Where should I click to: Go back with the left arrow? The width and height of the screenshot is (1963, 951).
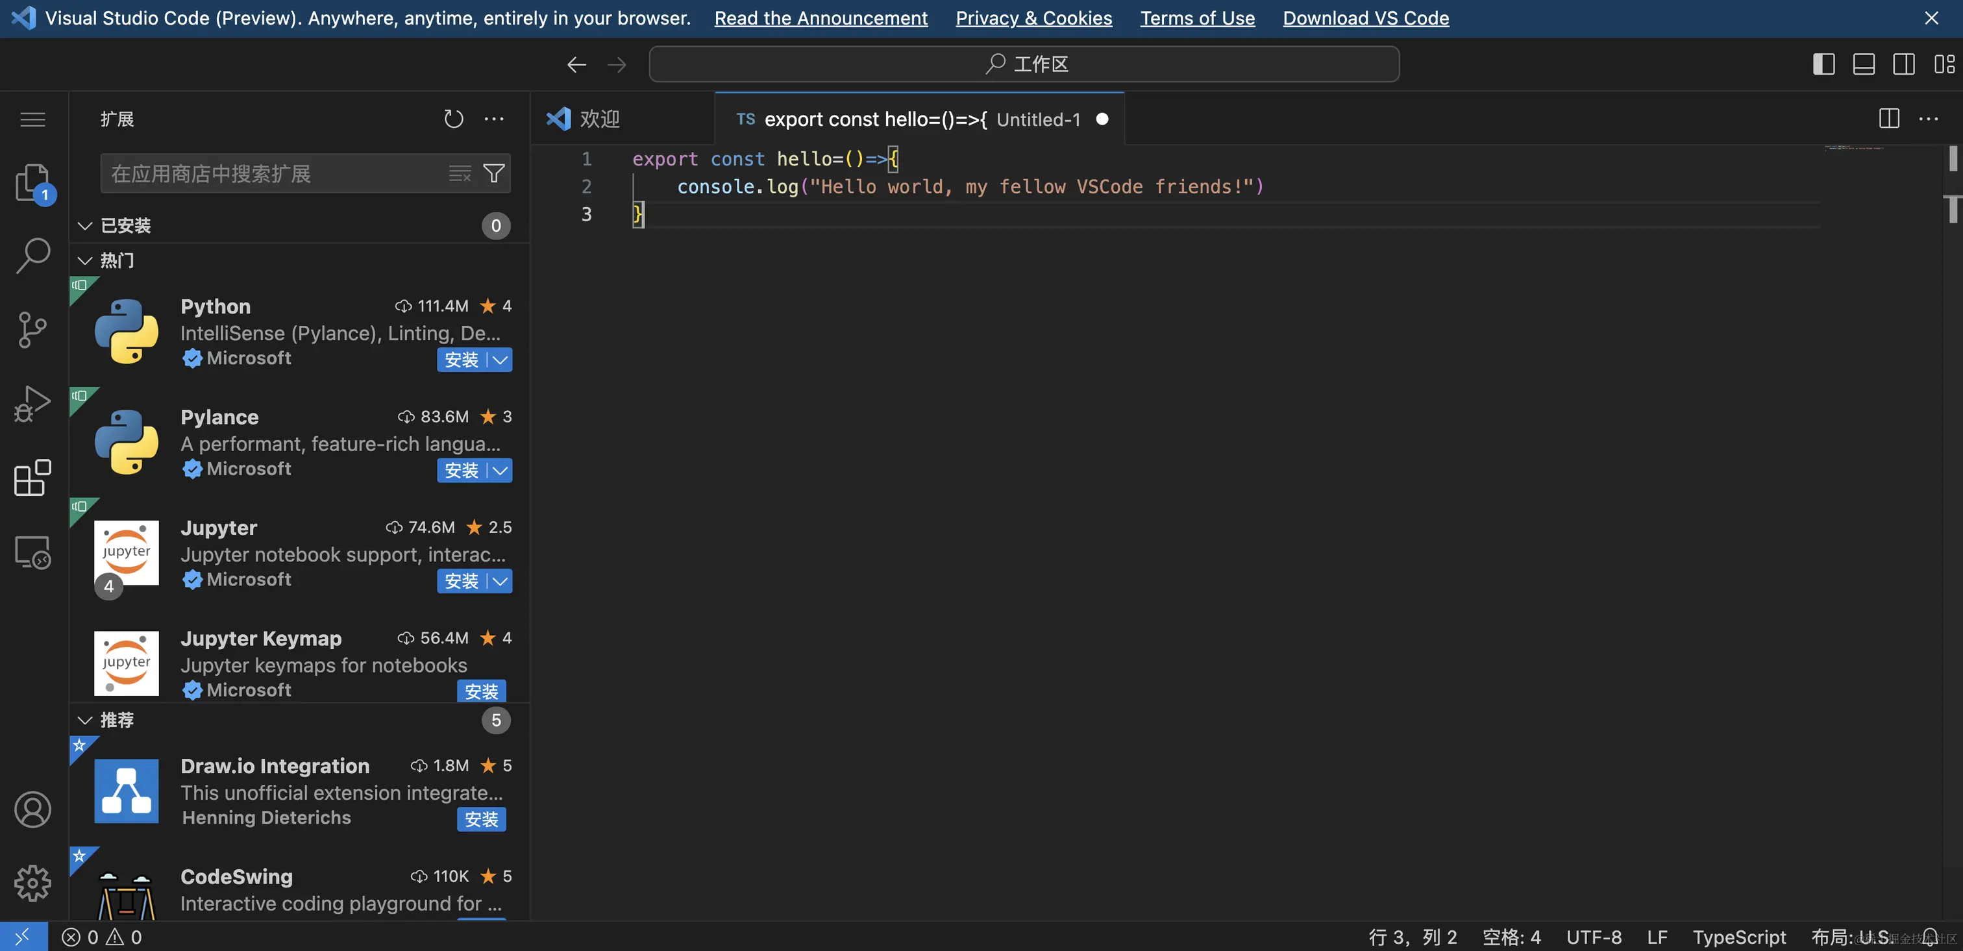(577, 65)
